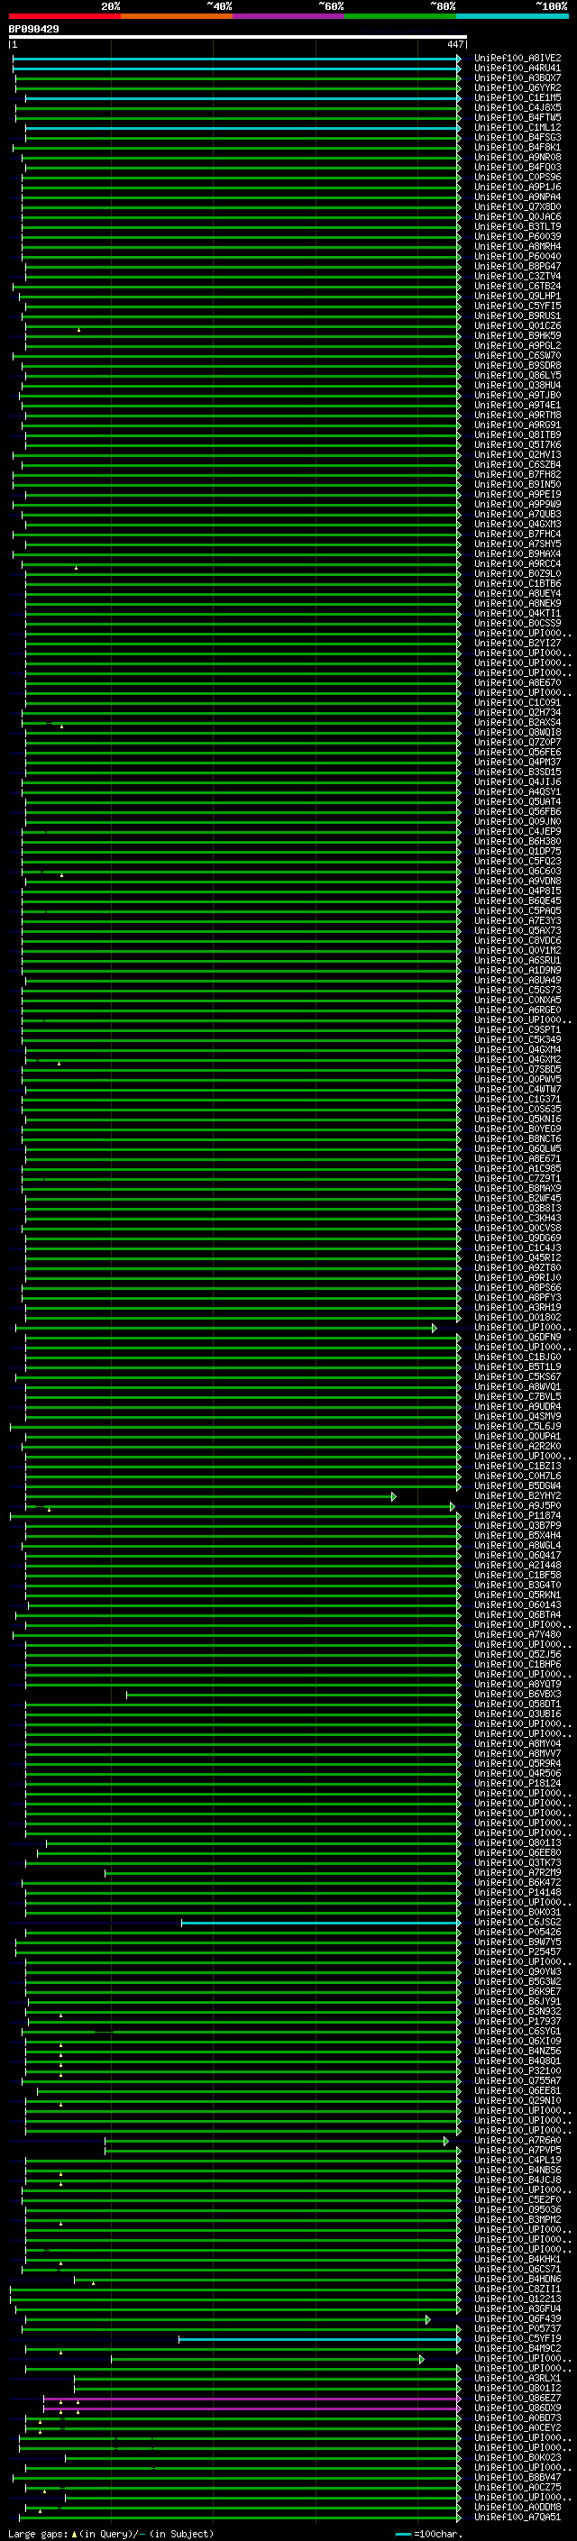
Task: Click purple alignment bar for UniRef100_Q86EZ7
Action: [x=252, y=2398]
